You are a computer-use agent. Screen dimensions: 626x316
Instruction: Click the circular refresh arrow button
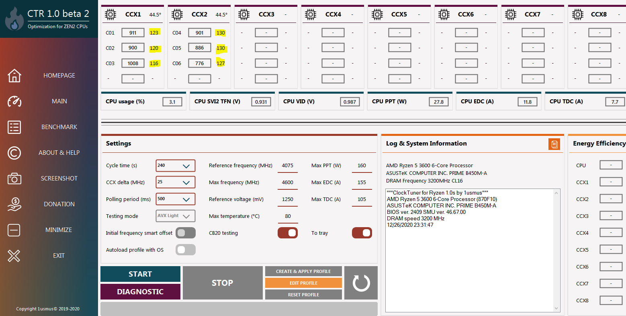[x=361, y=283]
